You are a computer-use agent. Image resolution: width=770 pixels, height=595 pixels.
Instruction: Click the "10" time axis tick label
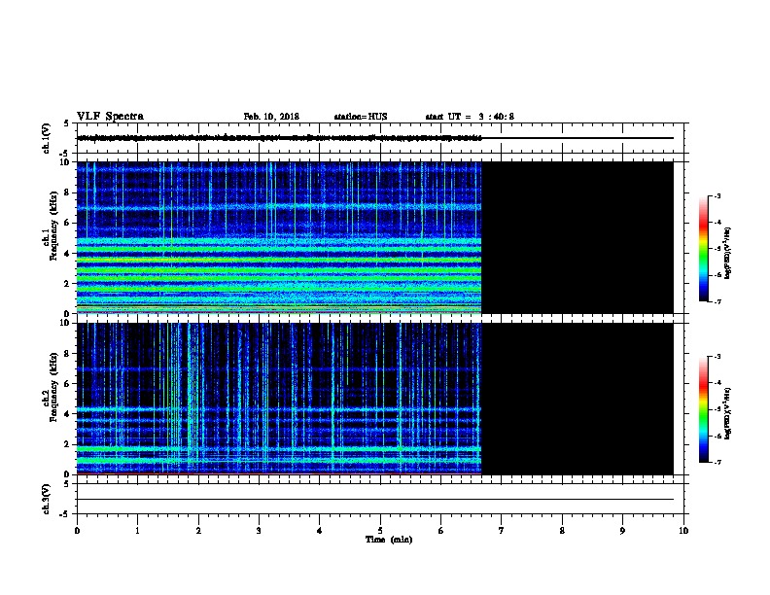[x=683, y=531]
